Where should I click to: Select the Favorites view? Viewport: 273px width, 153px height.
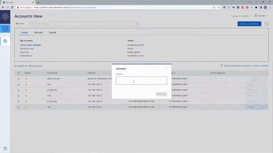(x=25, y=52)
